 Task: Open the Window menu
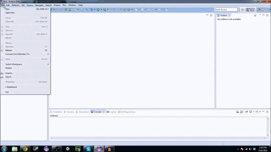(x=72, y=5)
